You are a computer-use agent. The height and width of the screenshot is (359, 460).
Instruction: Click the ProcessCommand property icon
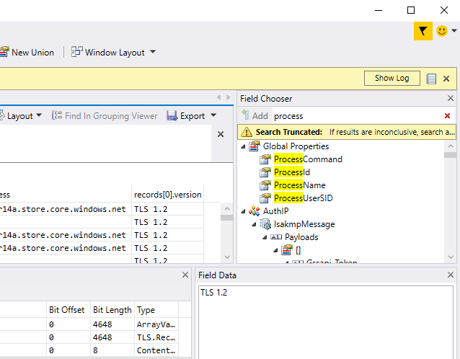(x=265, y=159)
